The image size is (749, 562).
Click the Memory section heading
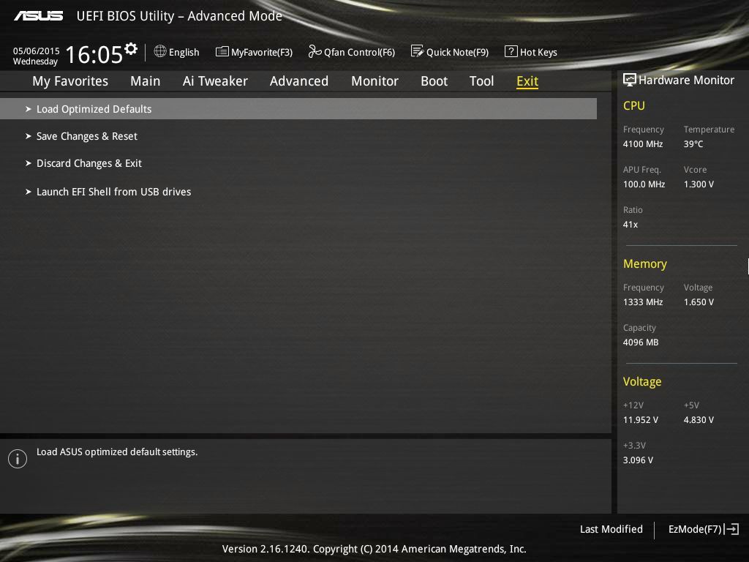(645, 263)
